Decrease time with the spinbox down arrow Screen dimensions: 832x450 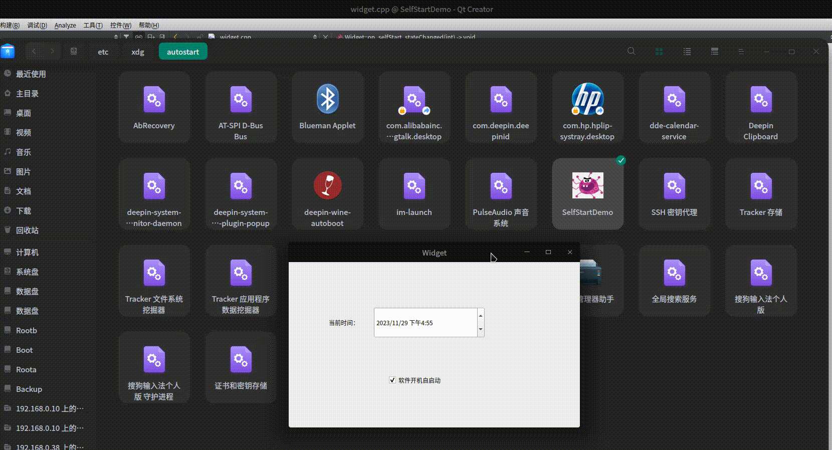point(481,330)
